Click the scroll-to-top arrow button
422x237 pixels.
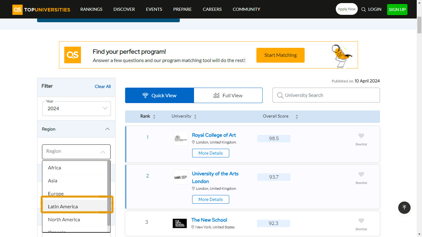404,207
